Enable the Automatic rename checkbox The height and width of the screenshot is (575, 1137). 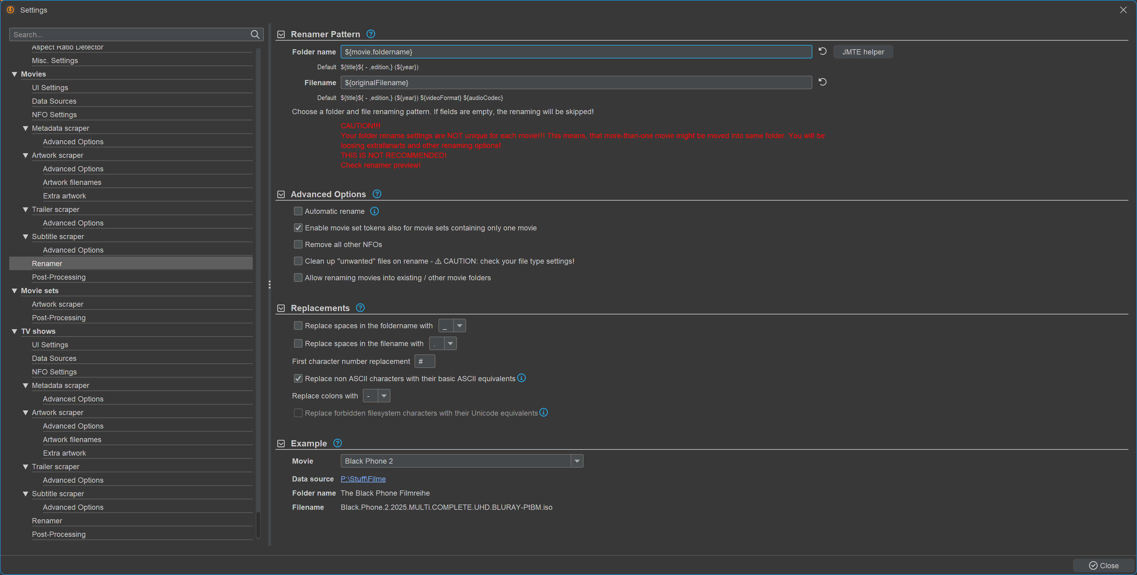click(298, 211)
